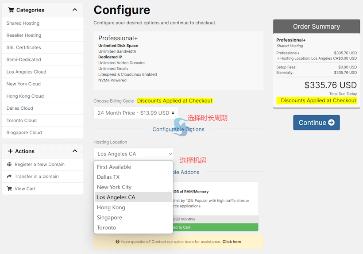Click the cart icon next to View Cart

(9, 189)
